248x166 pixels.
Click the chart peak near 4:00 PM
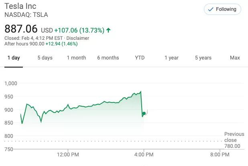pyautogui.click(x=141, y=91)
